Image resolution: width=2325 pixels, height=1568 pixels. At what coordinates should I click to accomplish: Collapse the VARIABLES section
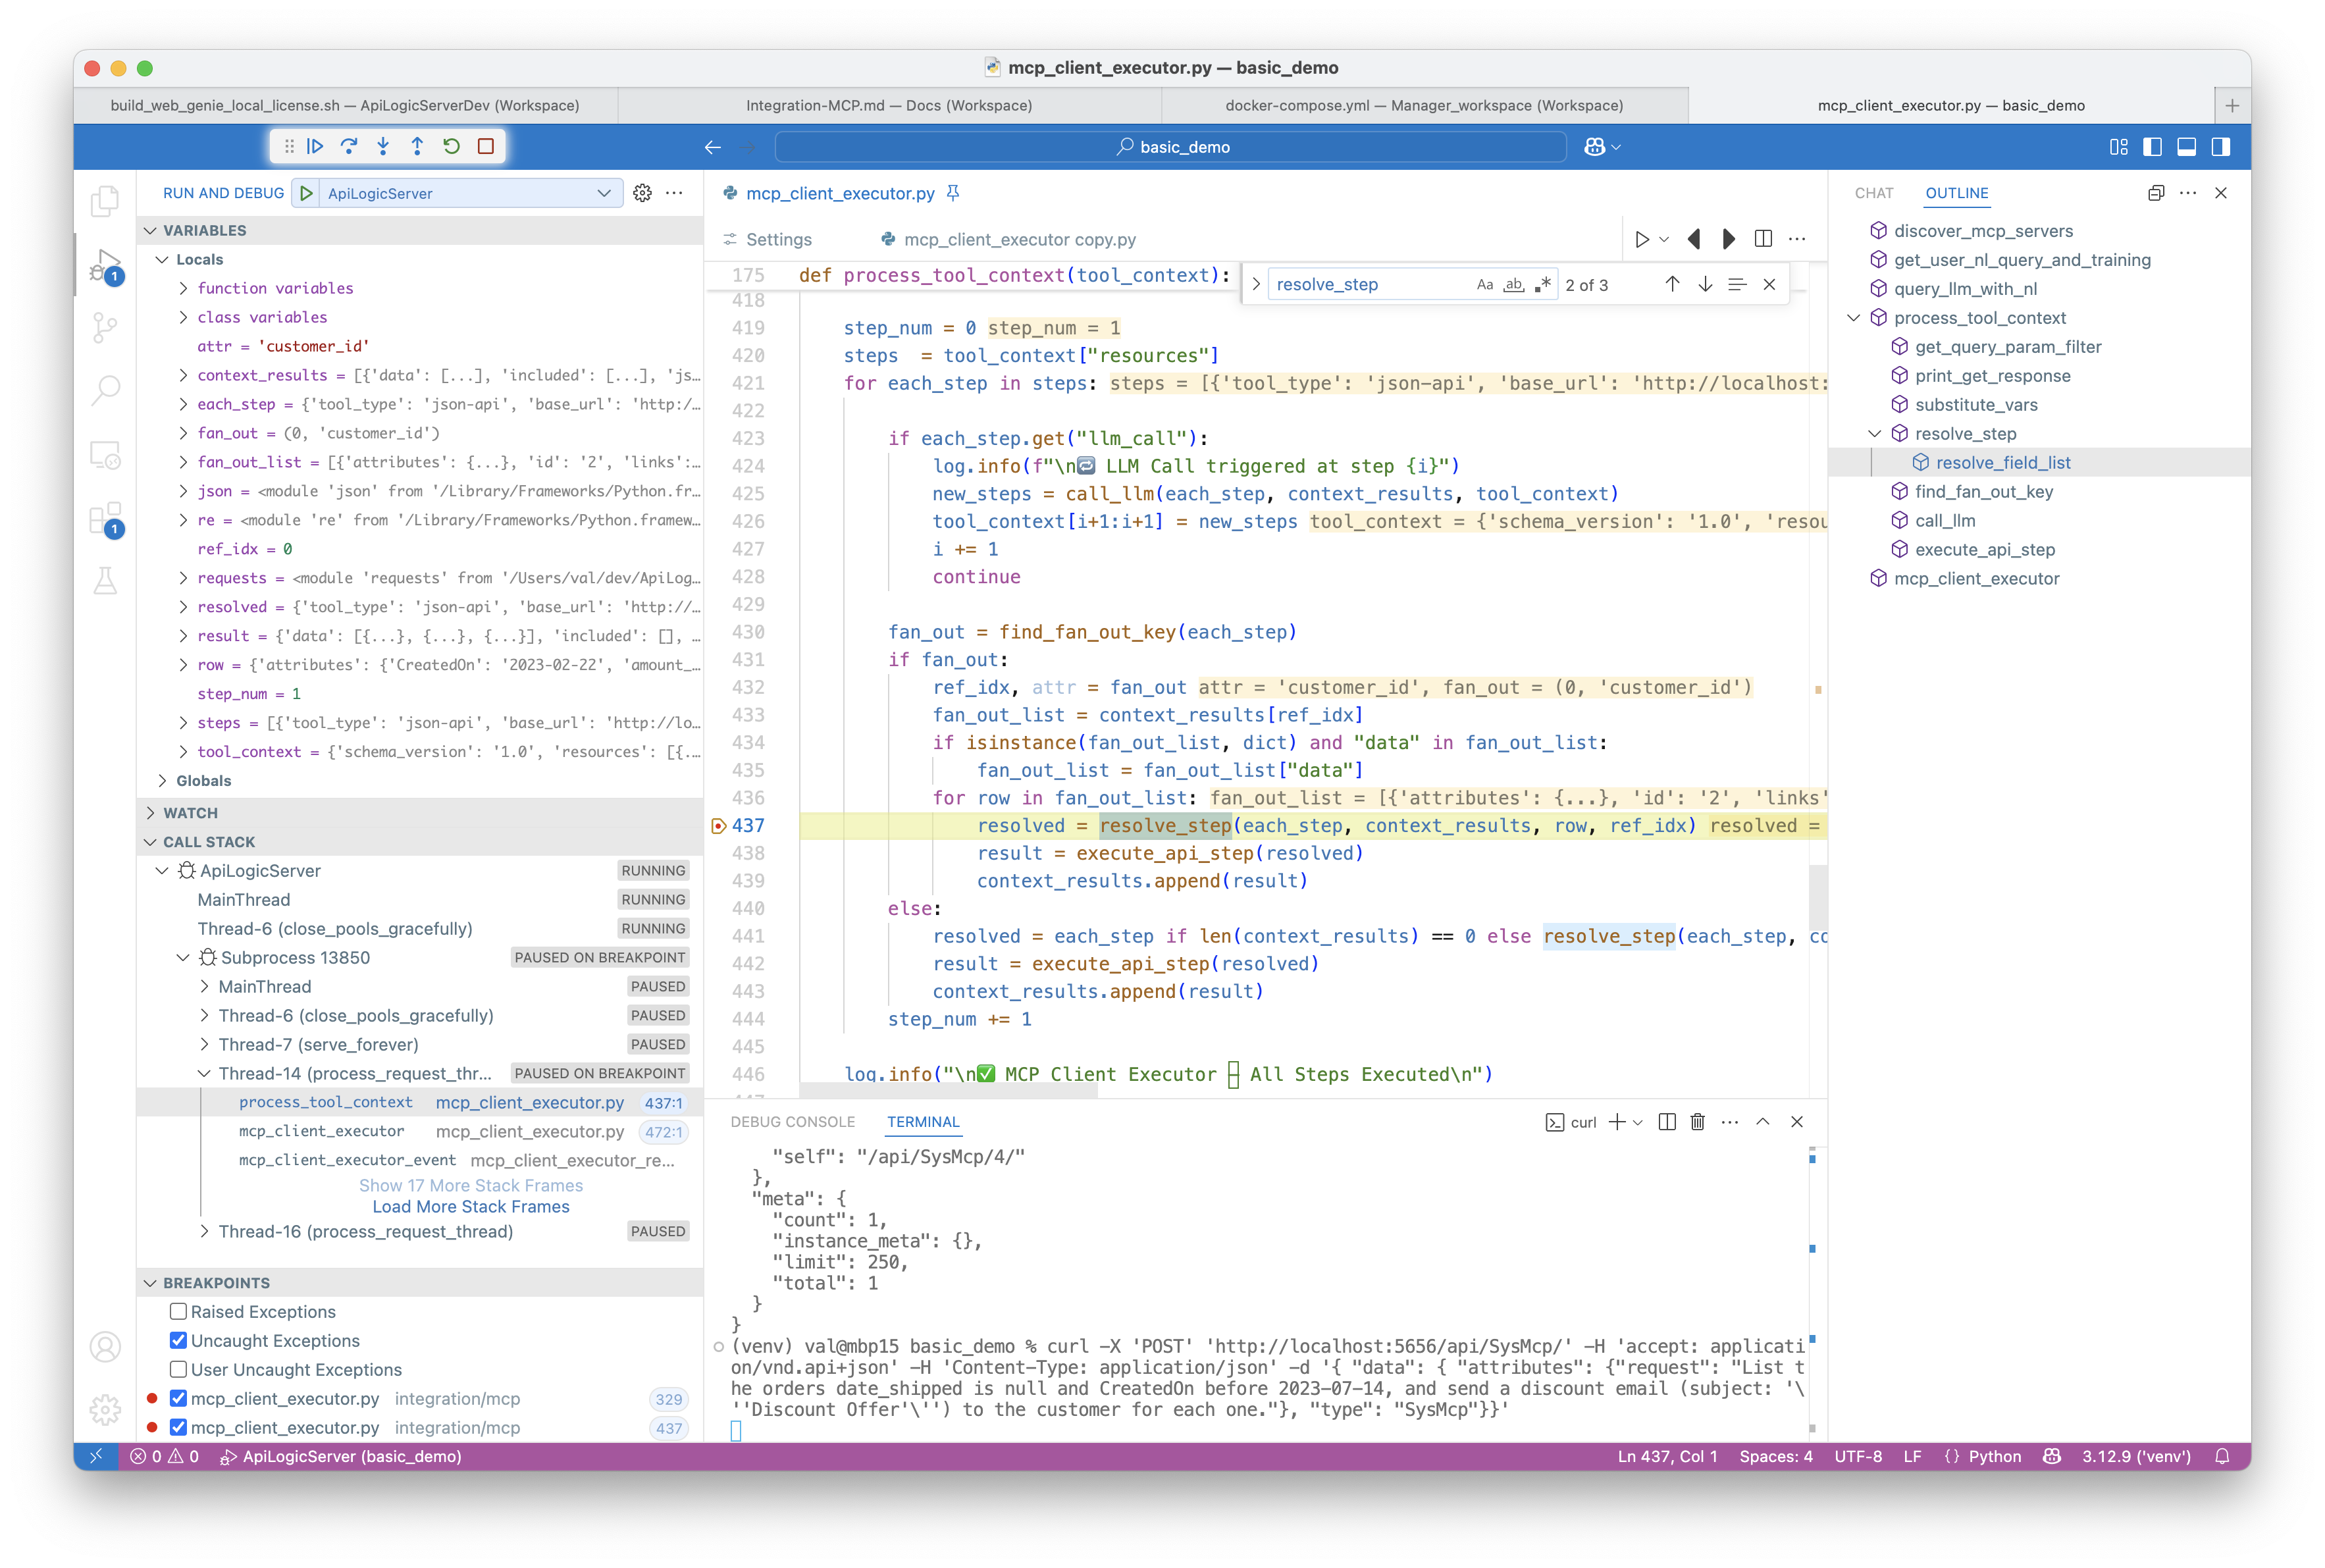tap(150, 230)
